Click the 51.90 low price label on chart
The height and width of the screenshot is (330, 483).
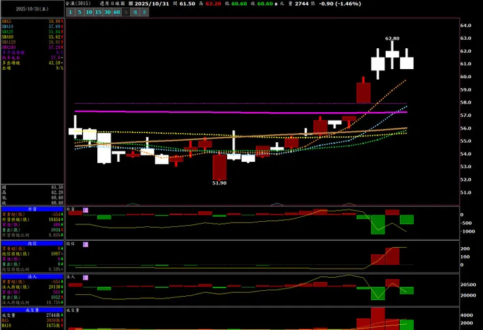coord(219,183)
